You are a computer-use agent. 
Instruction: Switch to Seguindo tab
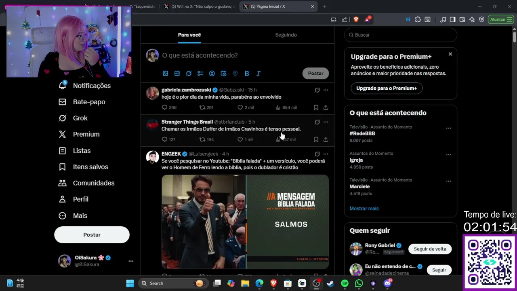[x=286, y=35]
